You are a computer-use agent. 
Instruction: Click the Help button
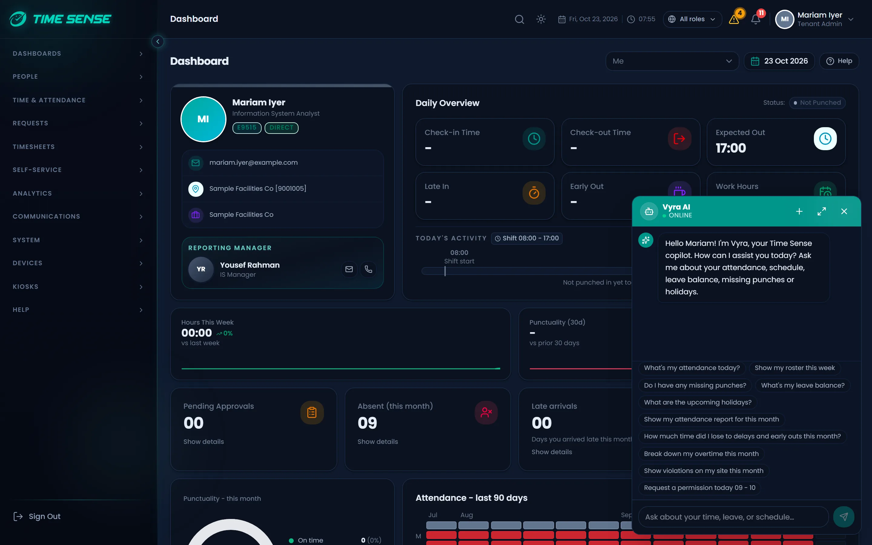839,61
